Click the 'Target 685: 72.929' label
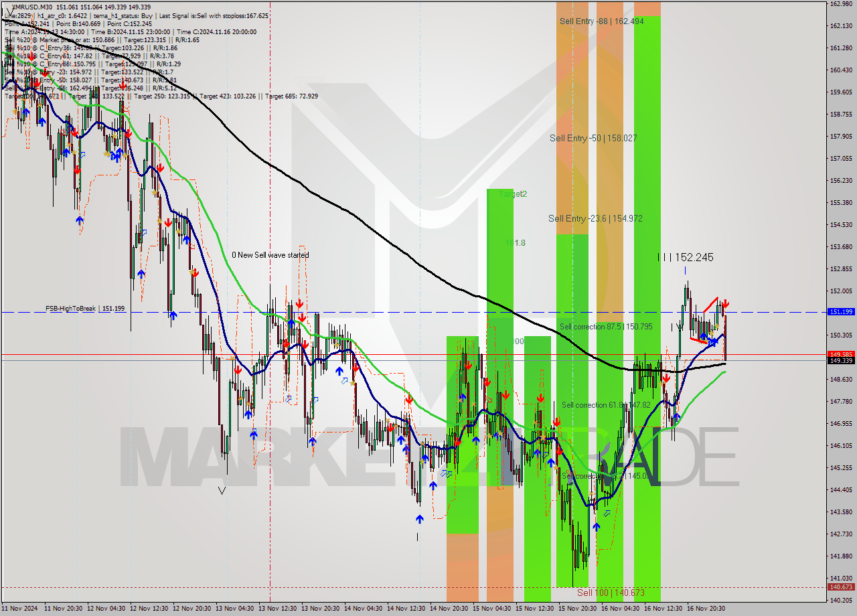 point(291,96)
